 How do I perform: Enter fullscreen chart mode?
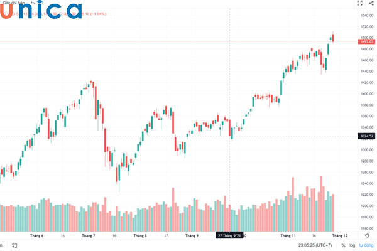360,3
